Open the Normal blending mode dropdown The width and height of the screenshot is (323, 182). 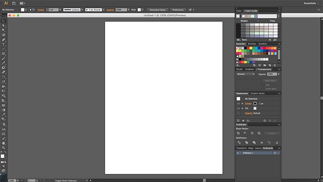pyautogui.click(x=245, y=74)
